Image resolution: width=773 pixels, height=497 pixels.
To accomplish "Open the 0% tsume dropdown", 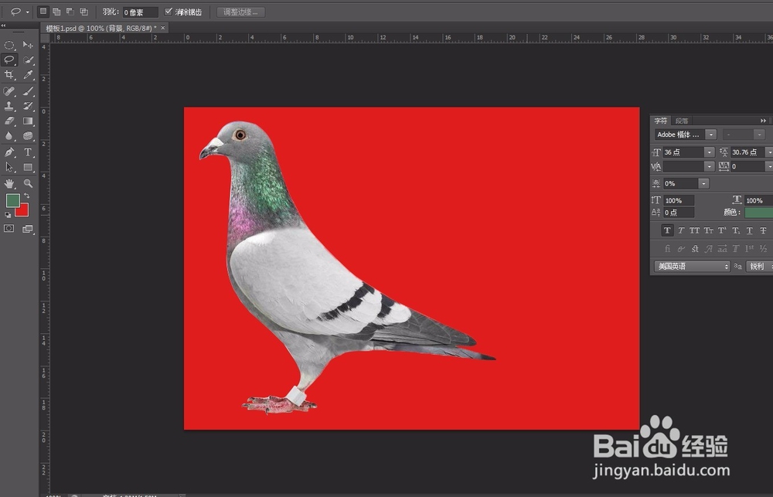I will click(704, 183).
